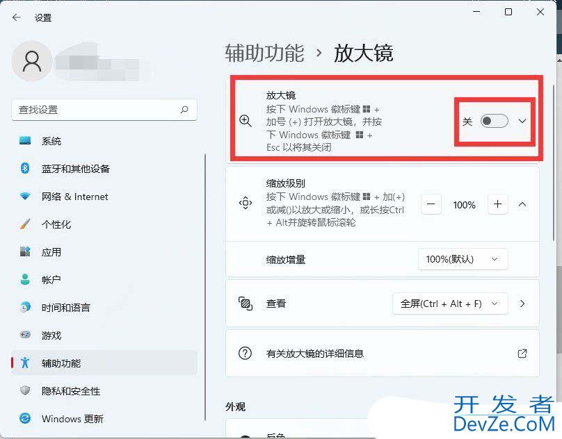Viewport: 562px width, 439px height.
Task: Click the Bluetooth icon in sidebar
Action: tap(25, 168)
